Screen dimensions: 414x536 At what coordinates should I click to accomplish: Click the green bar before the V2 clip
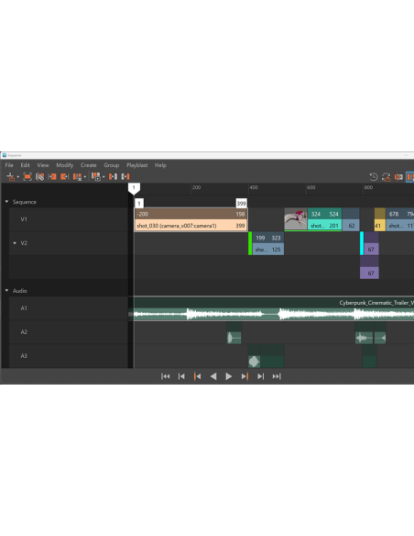tap(250, 243)
